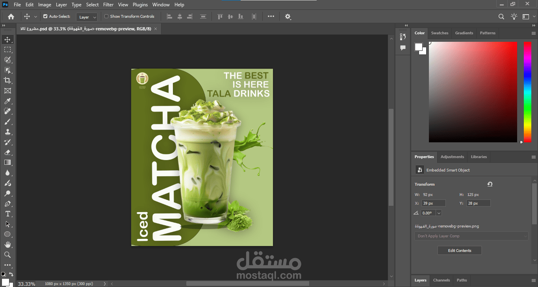
Task: Reset default foreground and background colors
Action: [x=3, y=274]
